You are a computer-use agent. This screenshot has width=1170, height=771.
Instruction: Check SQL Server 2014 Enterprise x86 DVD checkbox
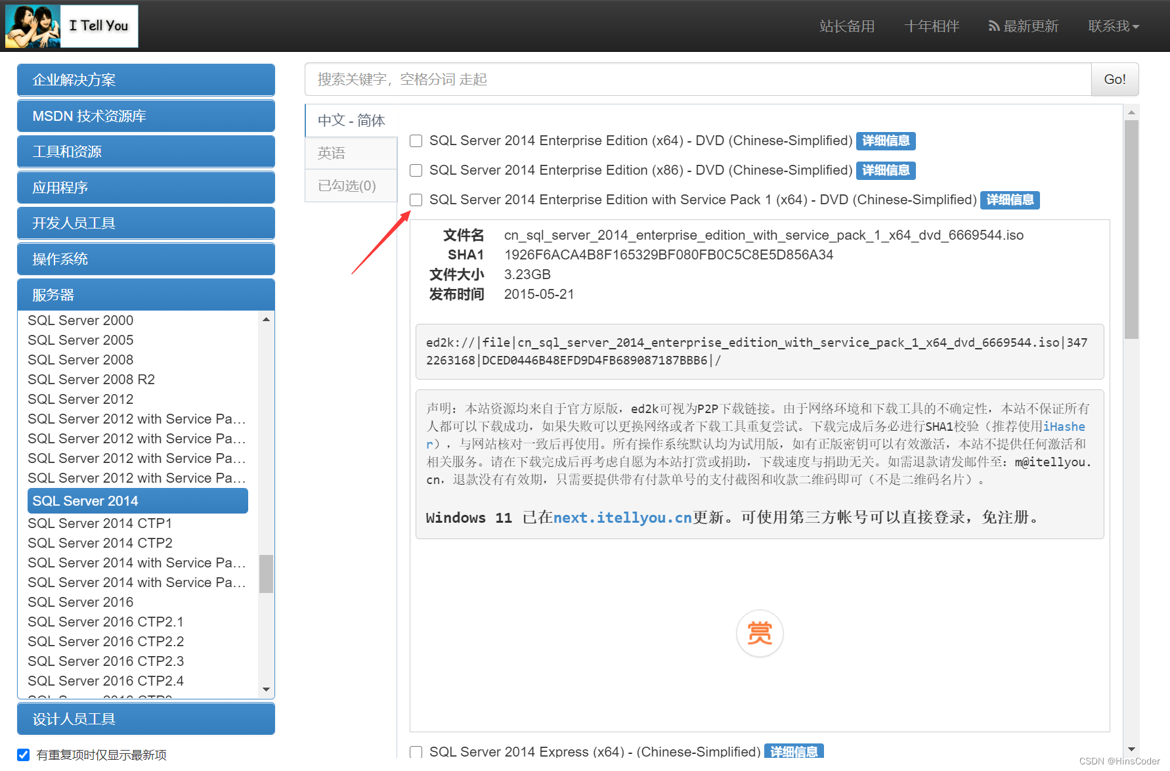[x=416, y=171]
